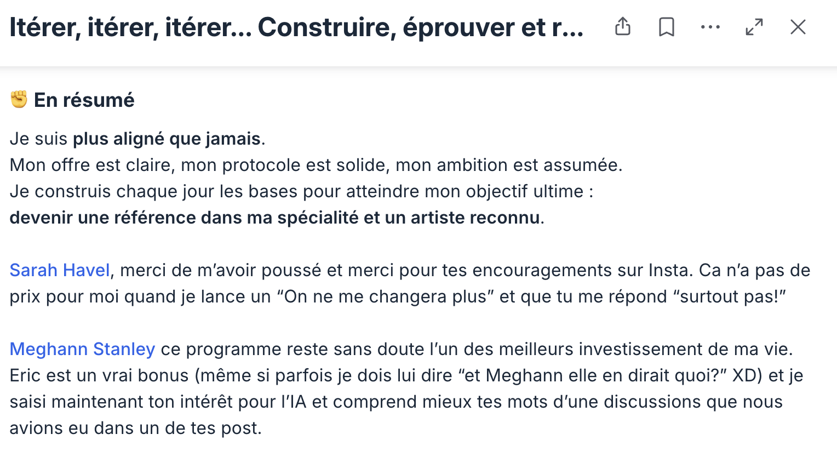Click the line starting 'Je construis chaque jour'

pos(301,191)
